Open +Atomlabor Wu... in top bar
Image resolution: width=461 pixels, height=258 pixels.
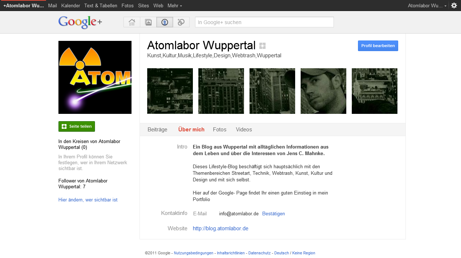[x=23, y=5]
